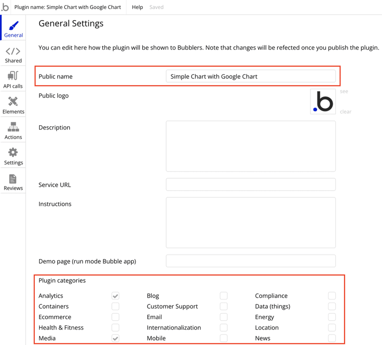Tick the Energy category checkbox
Screen dimensions: 382x345
click(x=332, y=317)
